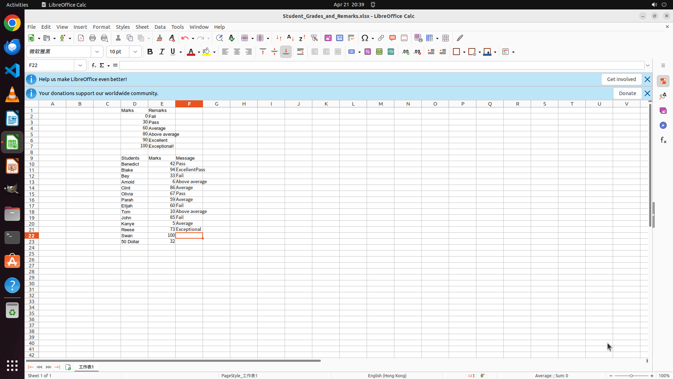Click the Get involved button
673x379 pixels.
pyautogui.click(x=621, y=79)
